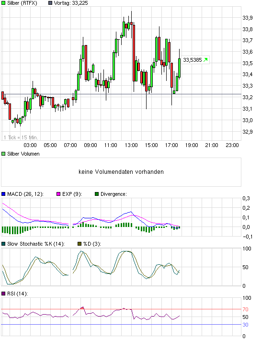Click the 32,9 price axis label
Viewport: 261px width, 340px height.
point(248,132)
